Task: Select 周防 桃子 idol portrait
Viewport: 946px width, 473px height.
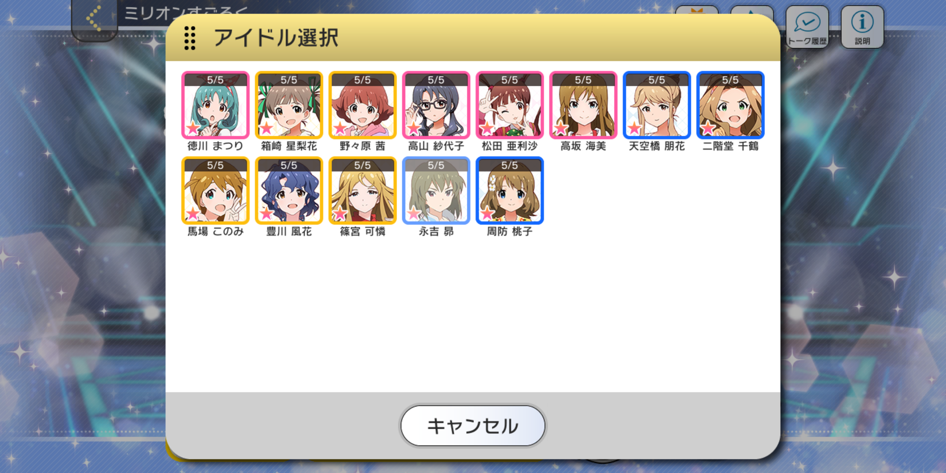Action: coord(509,191)
